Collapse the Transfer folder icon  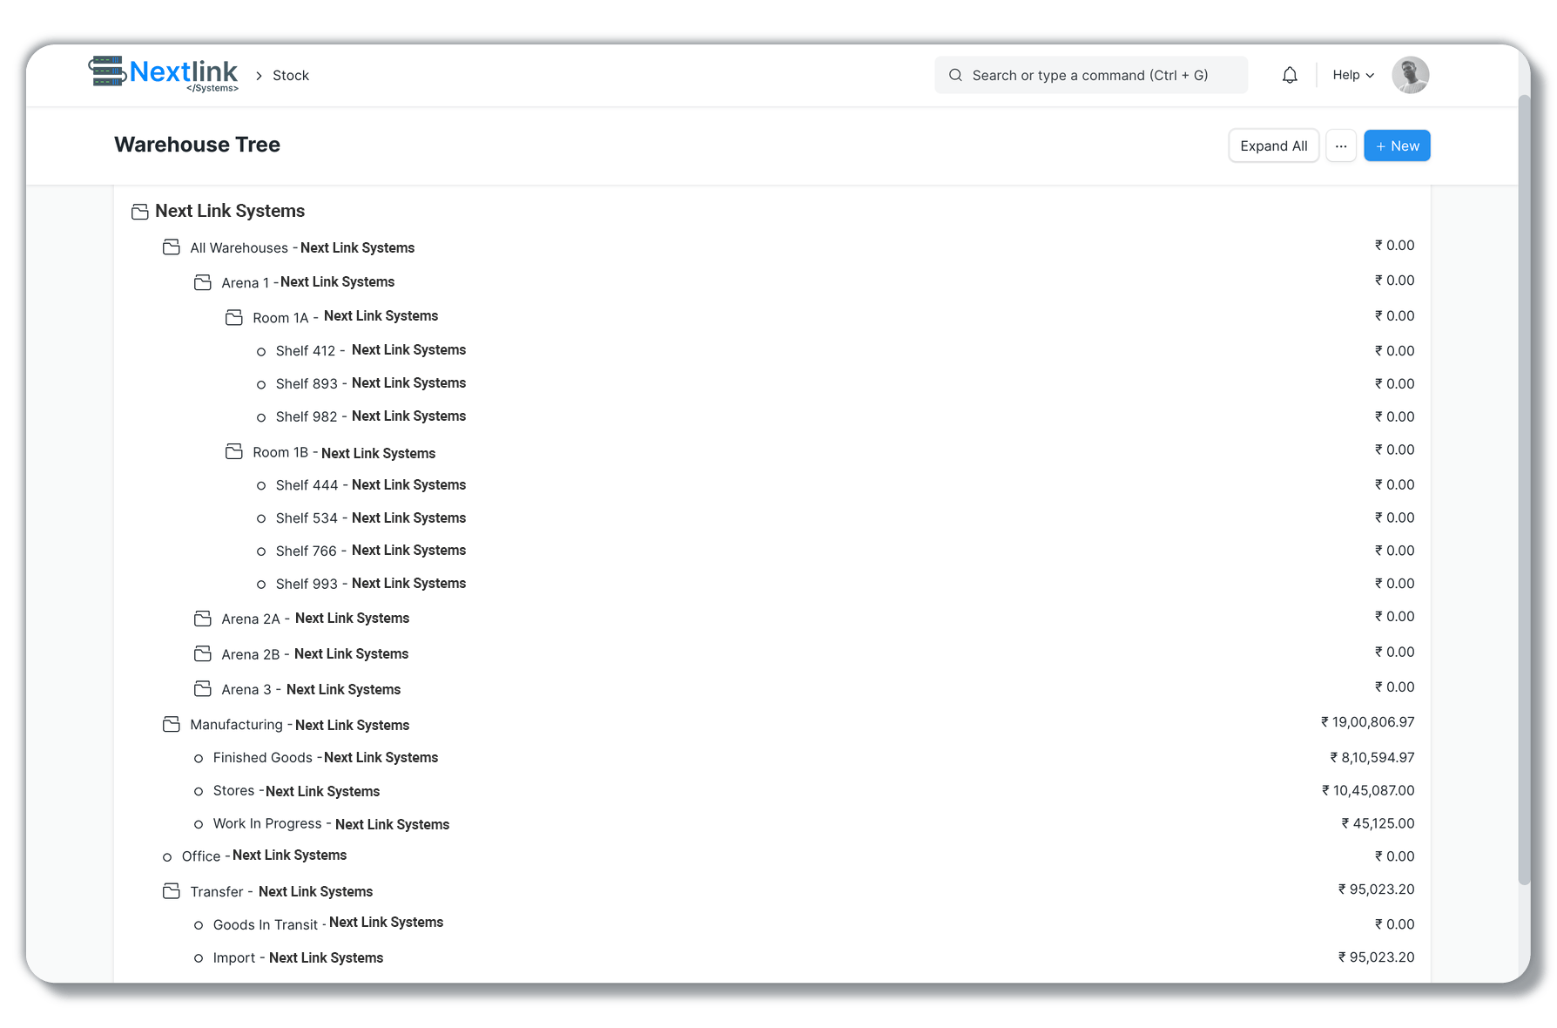(x=172, y=891)
